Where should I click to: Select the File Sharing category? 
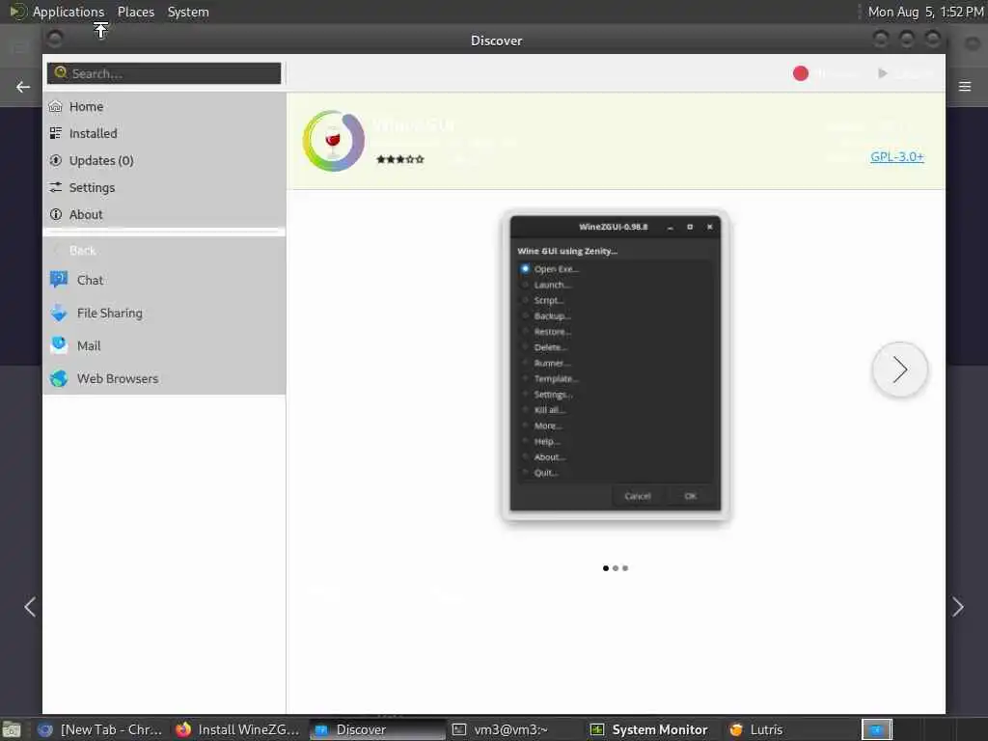coord(164,313)
